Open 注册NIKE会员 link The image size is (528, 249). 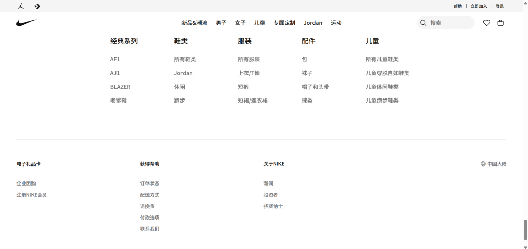pyautogui.click(x=31, y=195)
